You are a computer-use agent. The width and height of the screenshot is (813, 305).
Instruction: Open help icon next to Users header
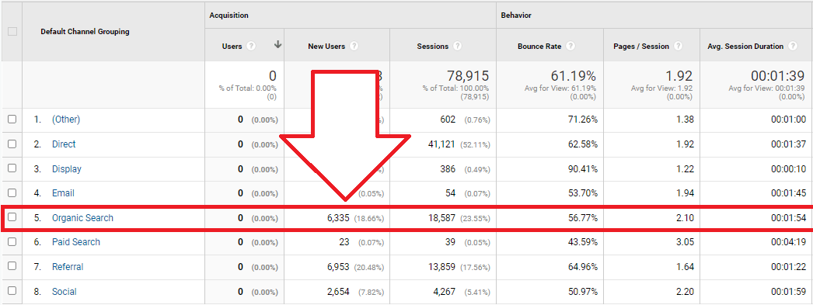(x=251, y=46)
